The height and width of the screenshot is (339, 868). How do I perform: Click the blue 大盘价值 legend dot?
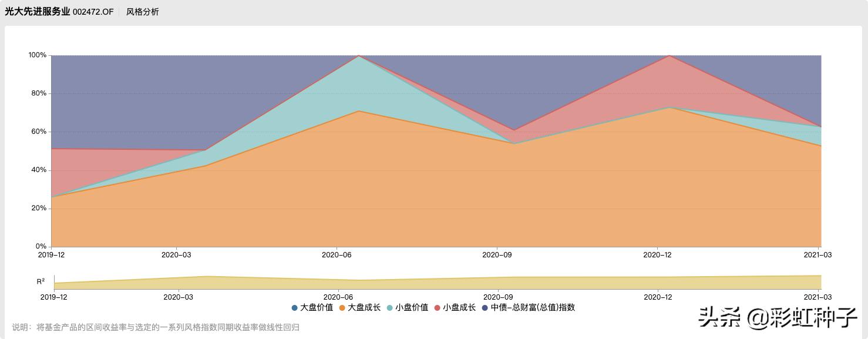pyautogui.click(x=295, y=308)
